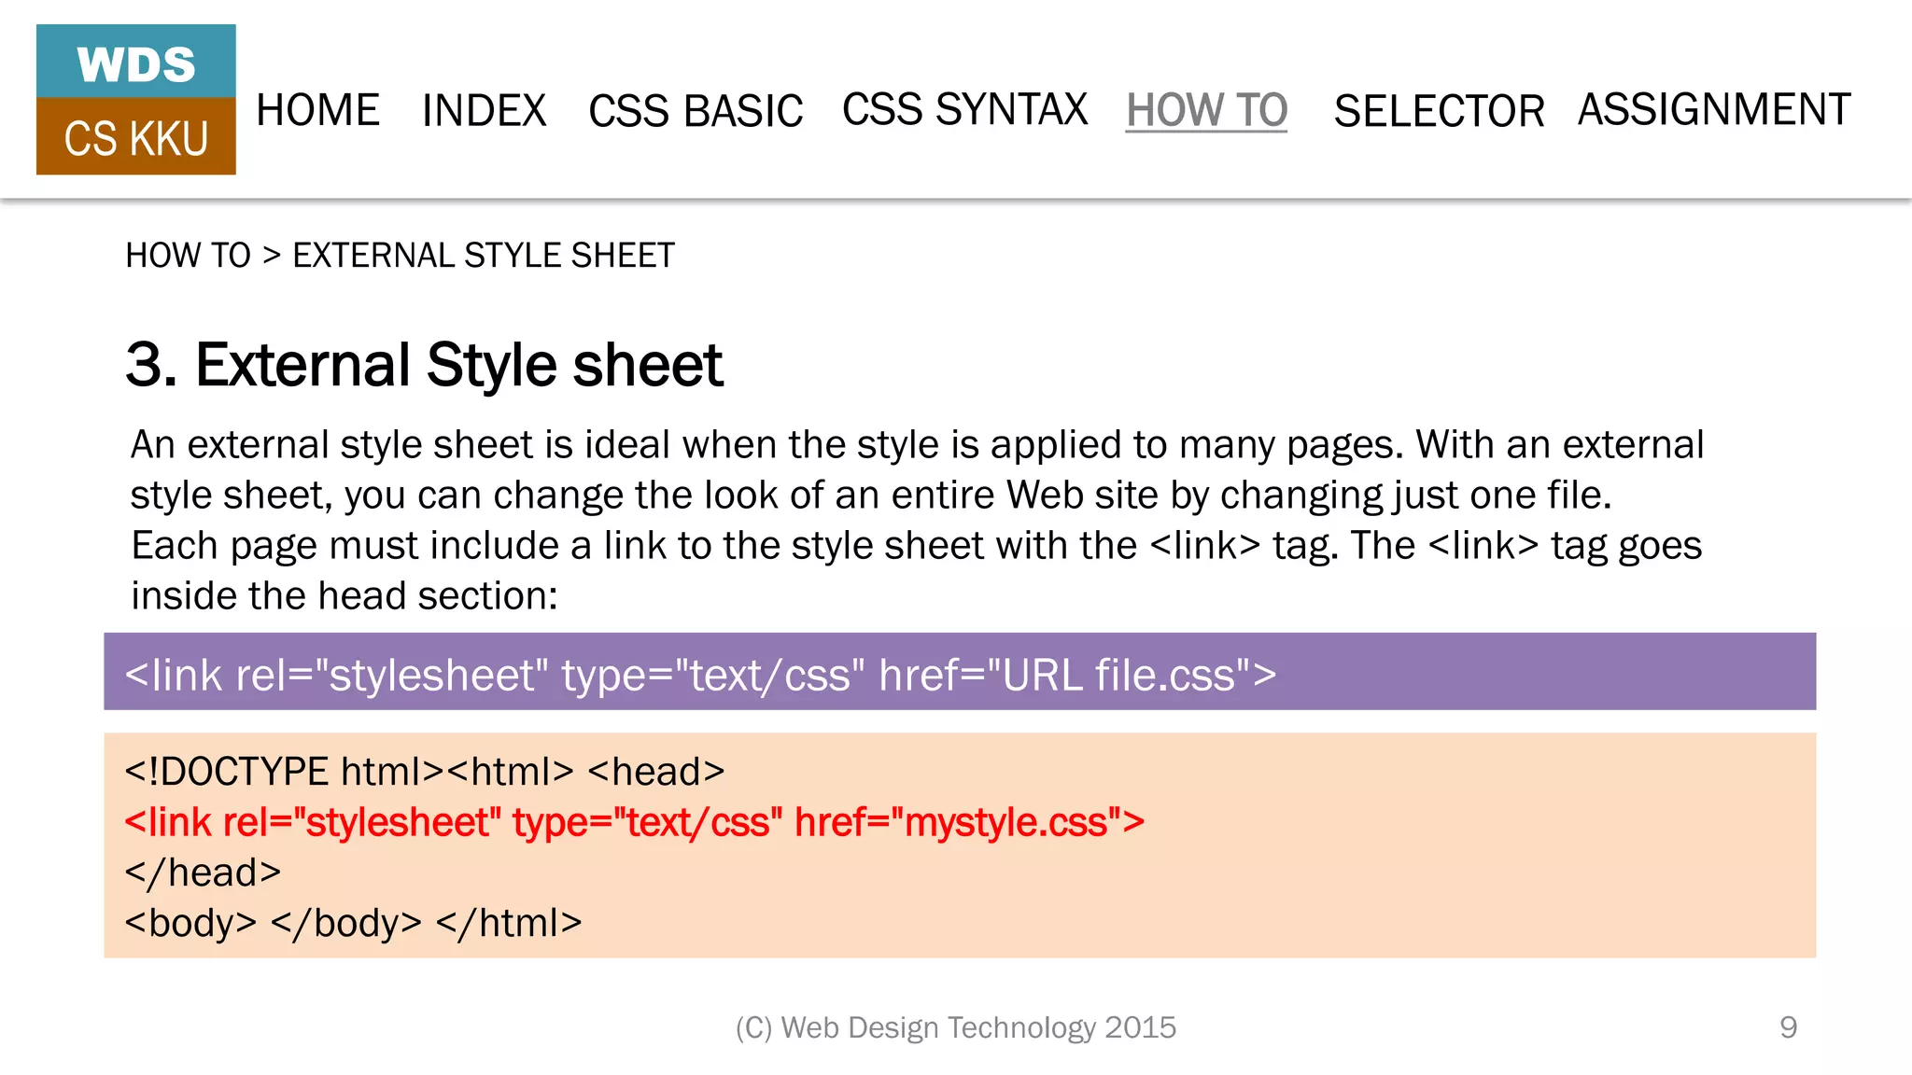Click the purple link syntax code line
This screenshot has height=1075, width=1912.
(960, 672)
